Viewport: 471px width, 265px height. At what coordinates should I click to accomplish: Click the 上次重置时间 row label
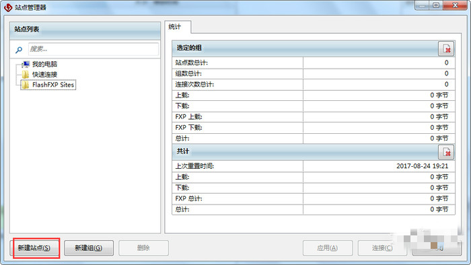click(194, 166)
